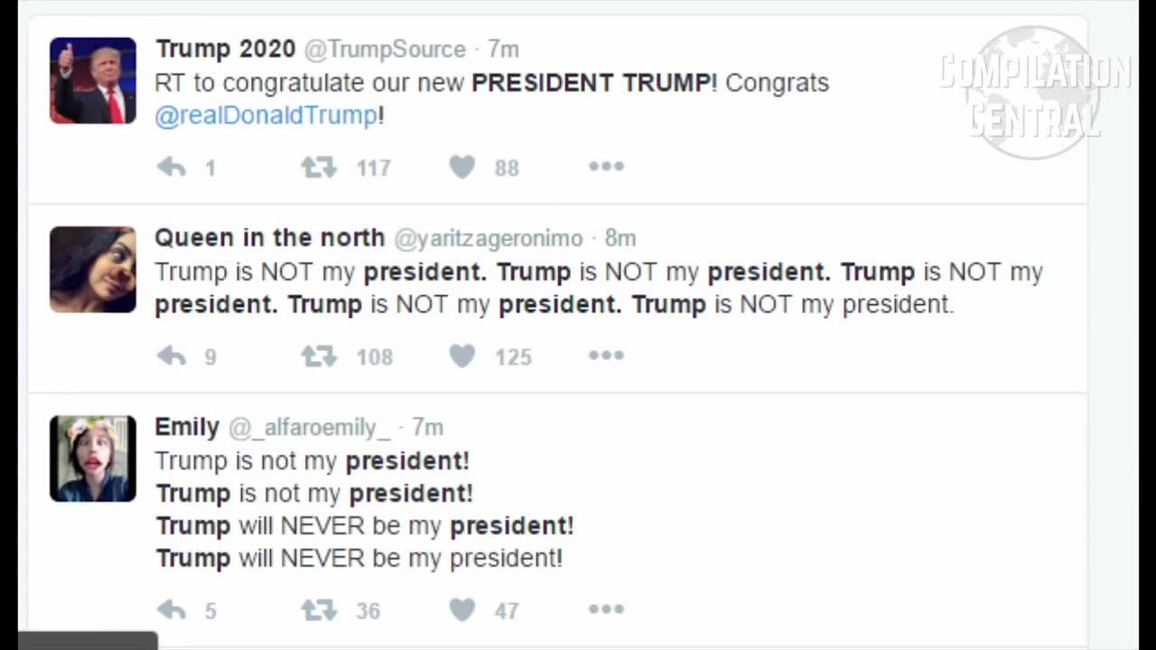The width and height of the screenshot is (1156, 650).
Task: Visit the @yaritzageronimo handle
Action: click(x=488, y=238)
